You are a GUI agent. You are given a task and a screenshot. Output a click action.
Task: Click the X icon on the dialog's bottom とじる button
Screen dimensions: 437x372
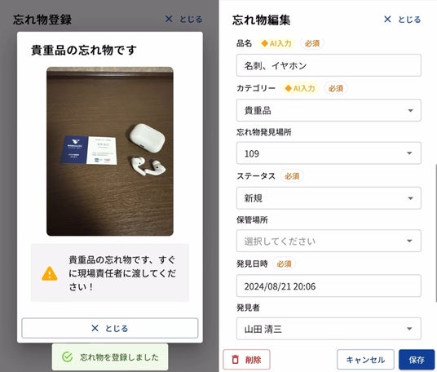95,328
